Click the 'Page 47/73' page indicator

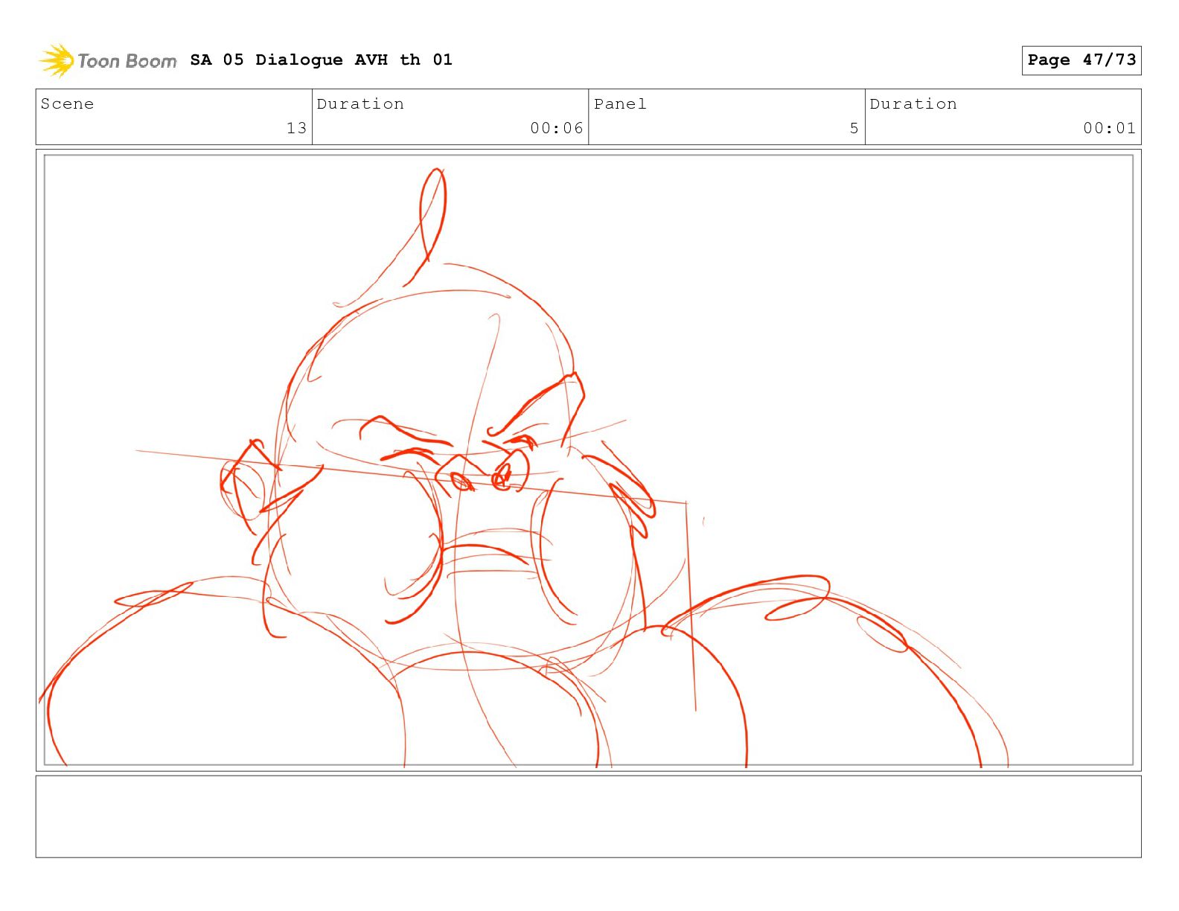(1081, 60)
